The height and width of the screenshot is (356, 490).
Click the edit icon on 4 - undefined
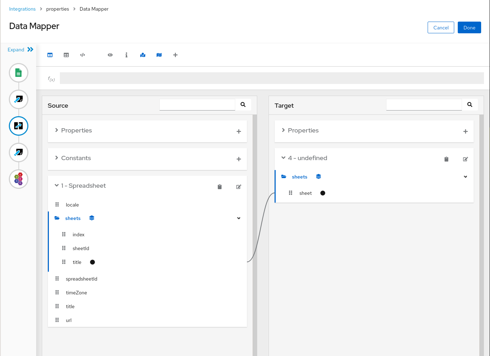click(466, 159)
